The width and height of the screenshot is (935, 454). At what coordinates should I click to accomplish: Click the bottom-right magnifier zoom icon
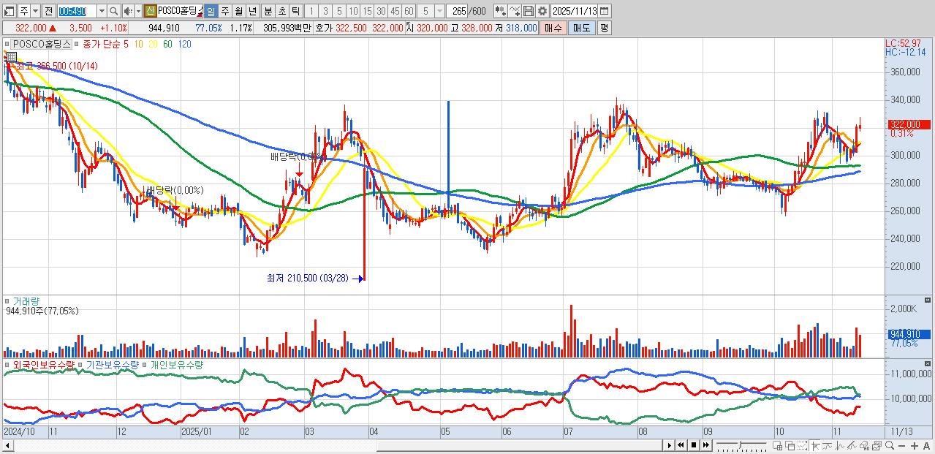point(890,445)
